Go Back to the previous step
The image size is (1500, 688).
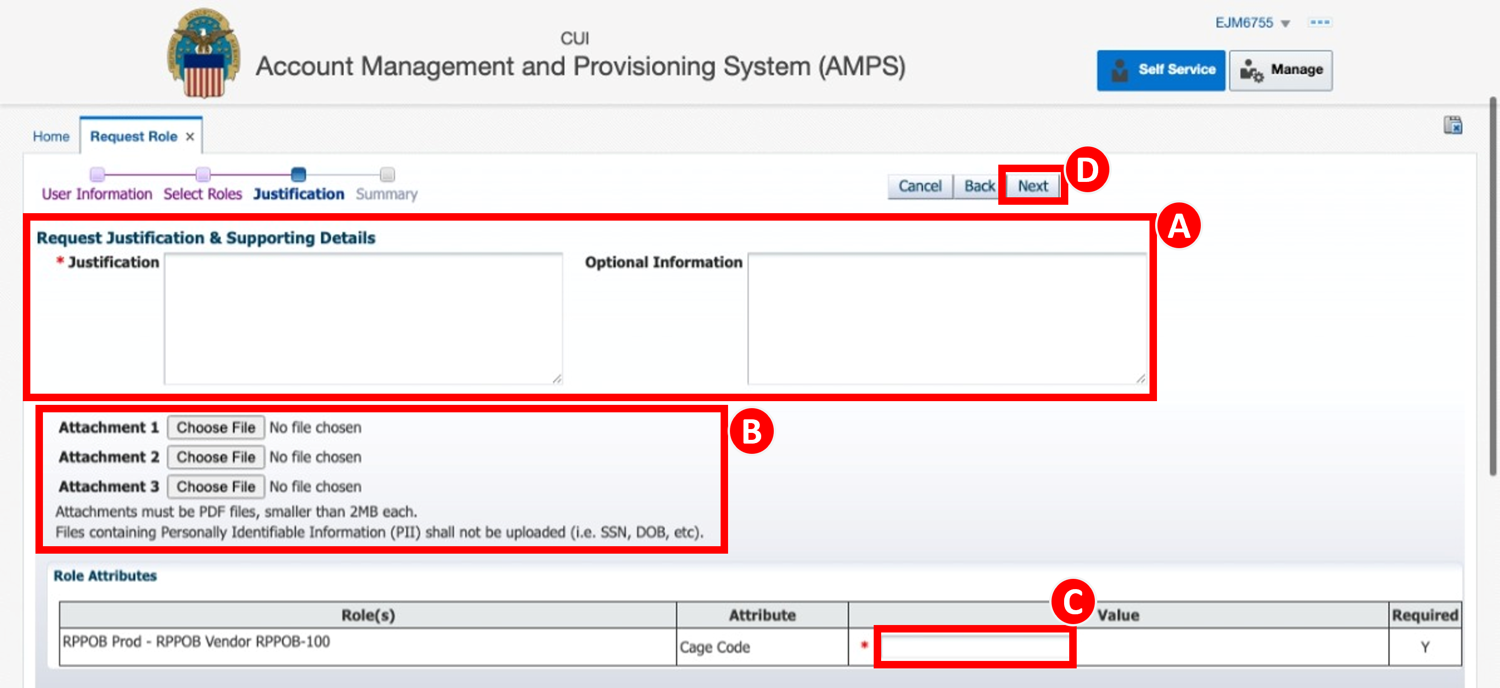click(979, 186)
